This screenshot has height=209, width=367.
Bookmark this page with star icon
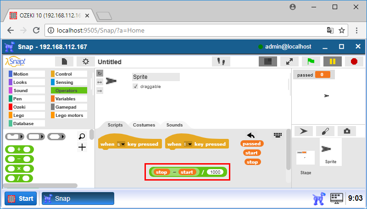coord(342,30)
